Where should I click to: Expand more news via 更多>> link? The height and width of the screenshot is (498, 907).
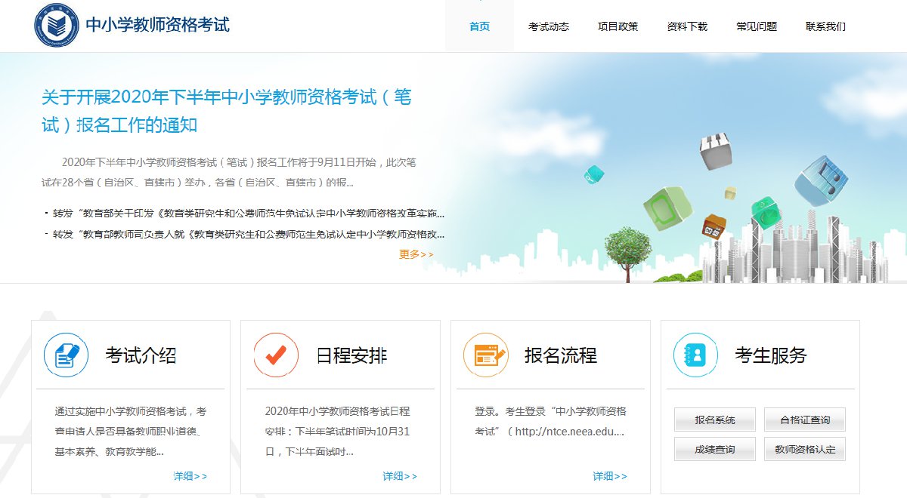[x=416, y=254]
